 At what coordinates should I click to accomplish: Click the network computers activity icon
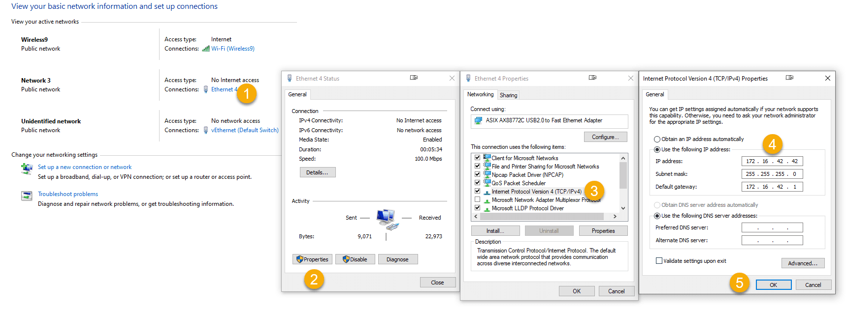coord(387,219)
